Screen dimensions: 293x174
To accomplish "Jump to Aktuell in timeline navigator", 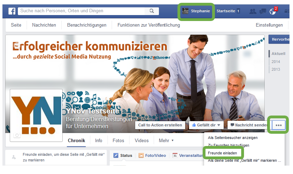I will click(278, 54).
